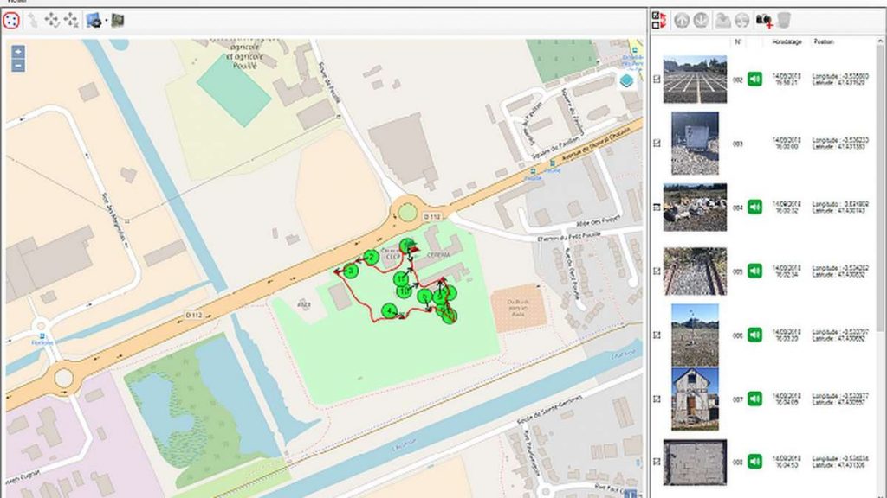
Task: Zoom out with the map minus button
Action: coord(18,66)
